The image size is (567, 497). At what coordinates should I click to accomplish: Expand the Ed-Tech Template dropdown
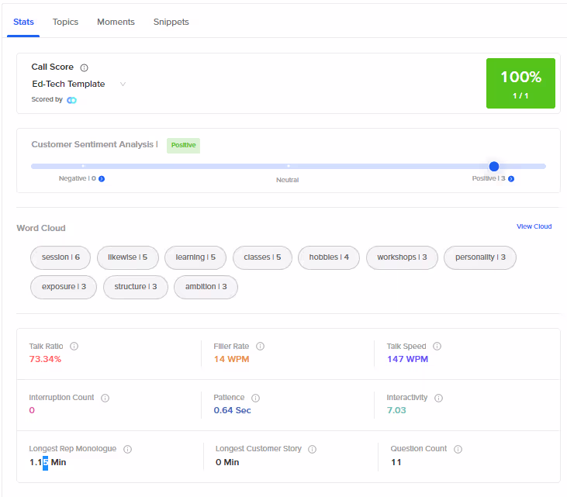(78, 85)
